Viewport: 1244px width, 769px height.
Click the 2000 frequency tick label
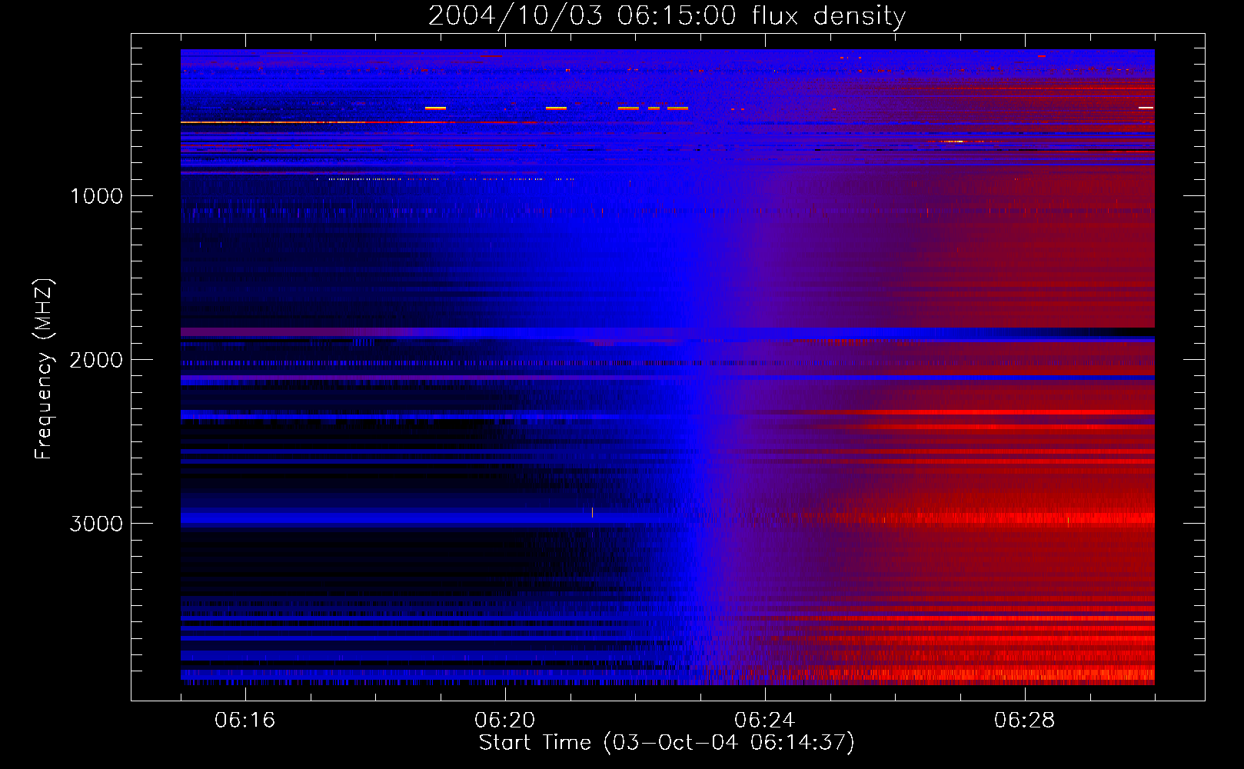pyautogui.click(x=96, y=360)
